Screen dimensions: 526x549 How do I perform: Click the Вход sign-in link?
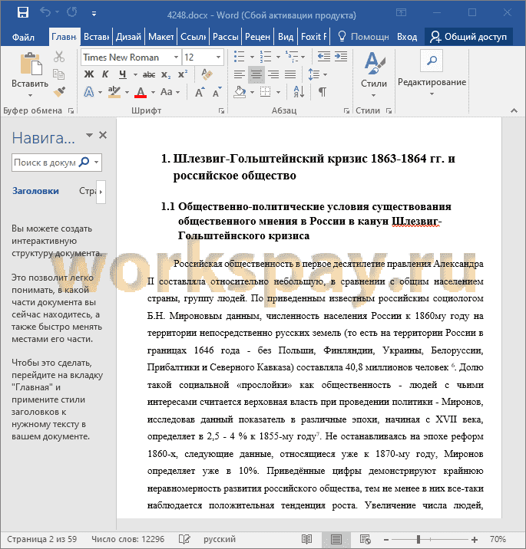tap(407, 37)
